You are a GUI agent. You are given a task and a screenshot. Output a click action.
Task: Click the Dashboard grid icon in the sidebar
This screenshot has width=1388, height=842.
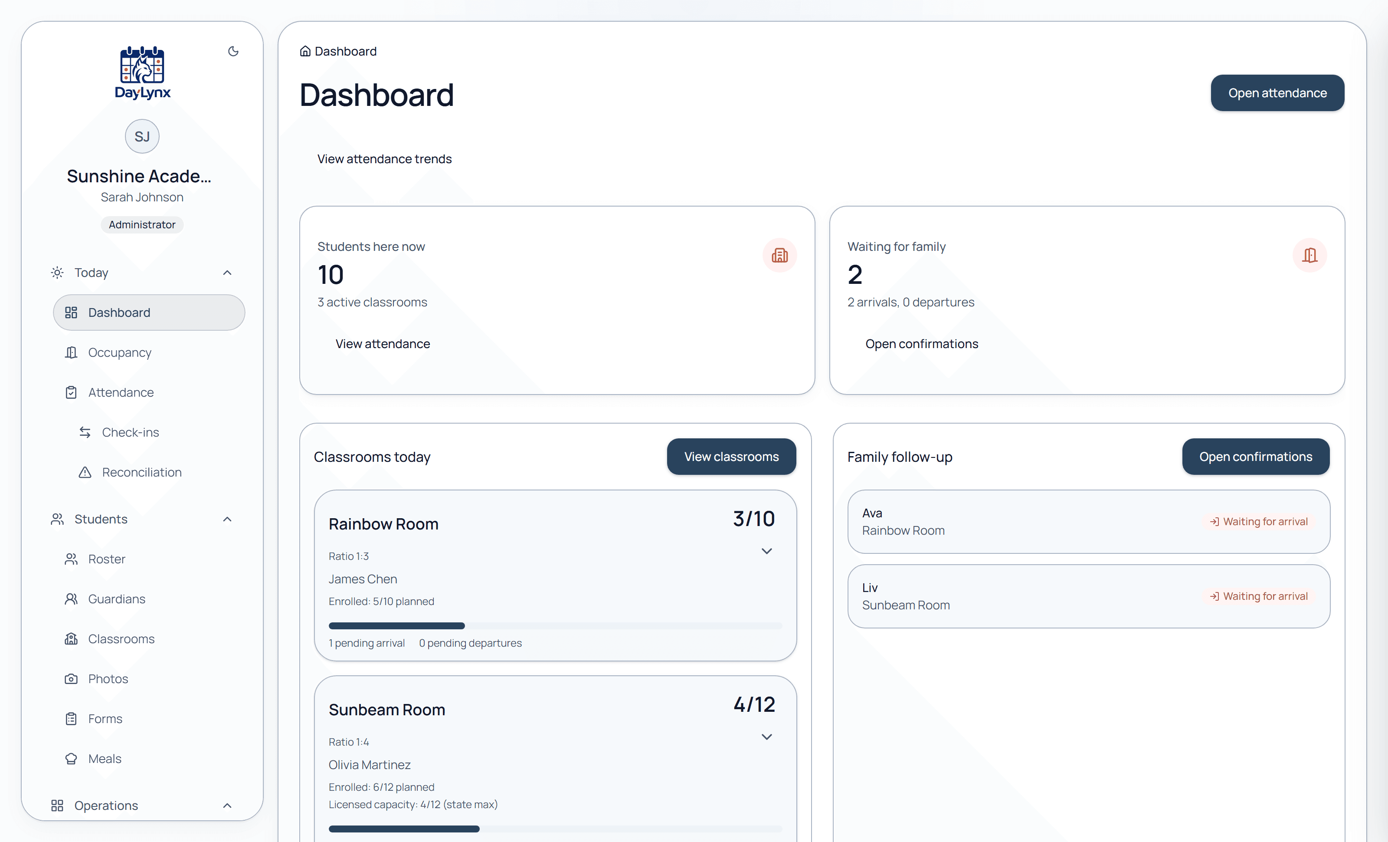(x=71, y=313)
